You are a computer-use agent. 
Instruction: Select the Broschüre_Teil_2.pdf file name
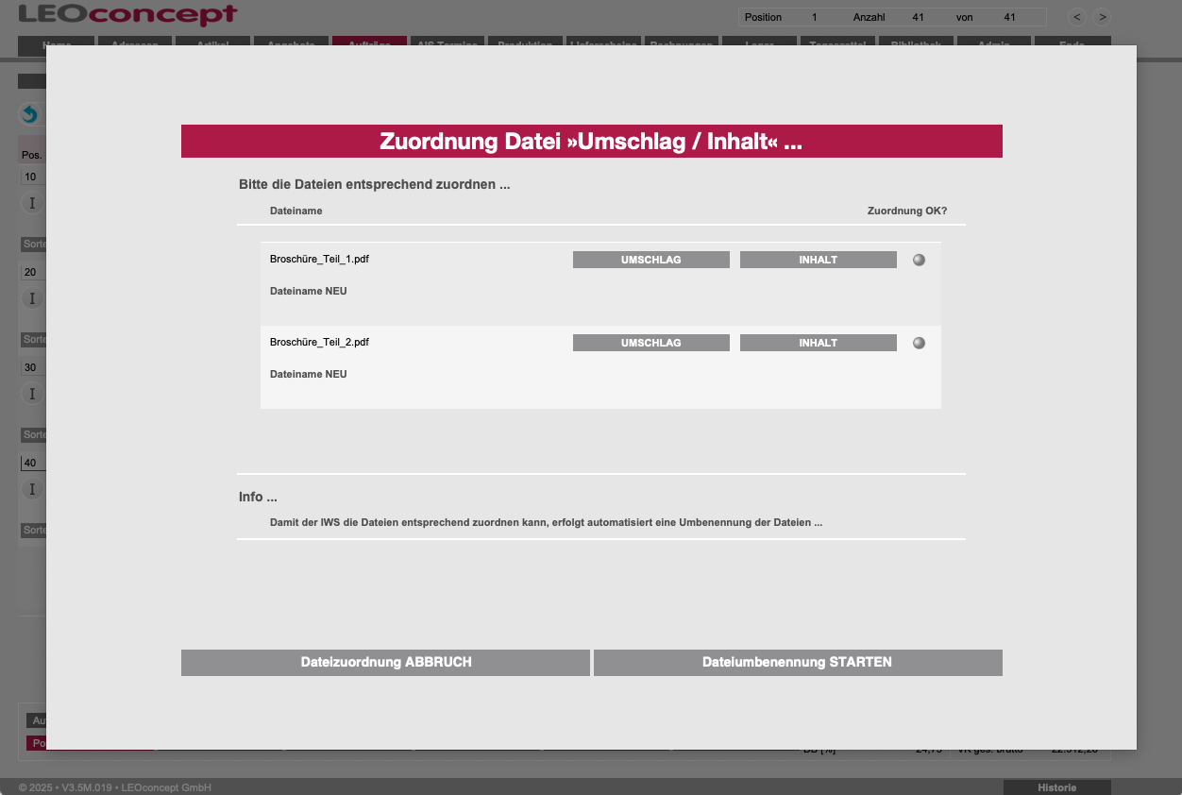pos(319,342)
